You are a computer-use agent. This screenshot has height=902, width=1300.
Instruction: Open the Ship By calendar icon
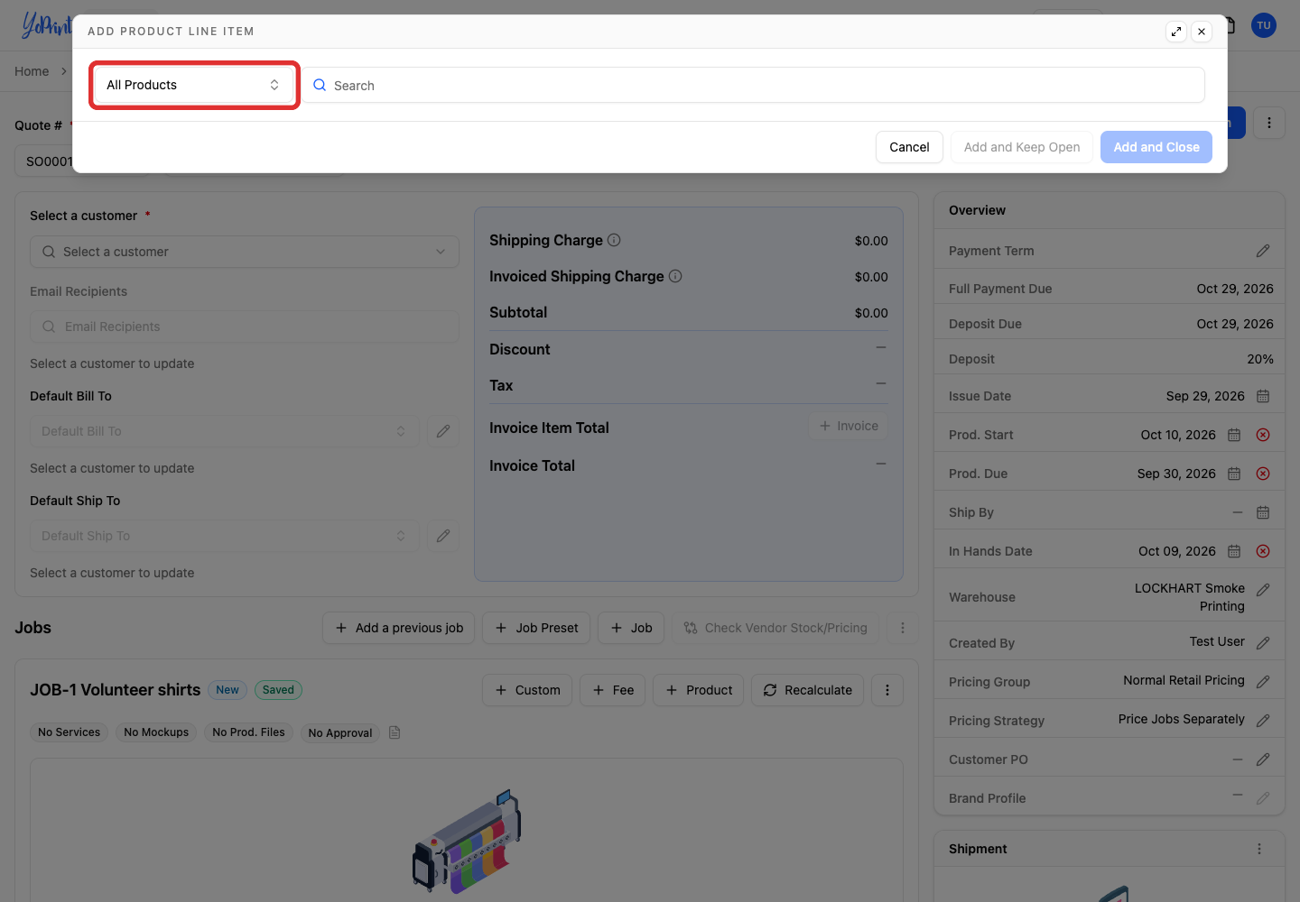click(1263, 512)
